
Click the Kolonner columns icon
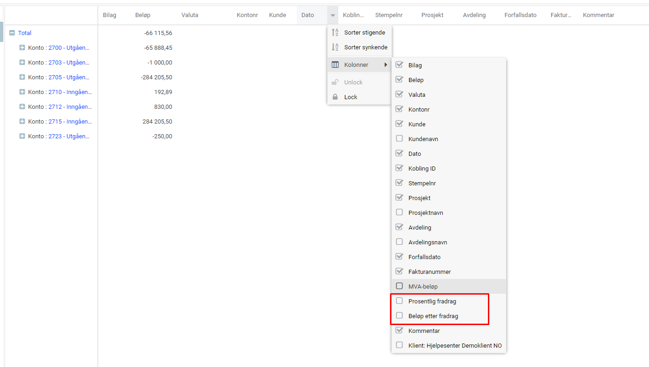[x=336, y=65]
